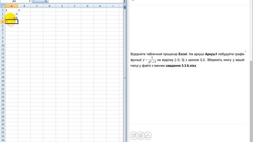This screenshot has width=253, height=142.
Task: Select column D header
Action: [x=49, y=6]
